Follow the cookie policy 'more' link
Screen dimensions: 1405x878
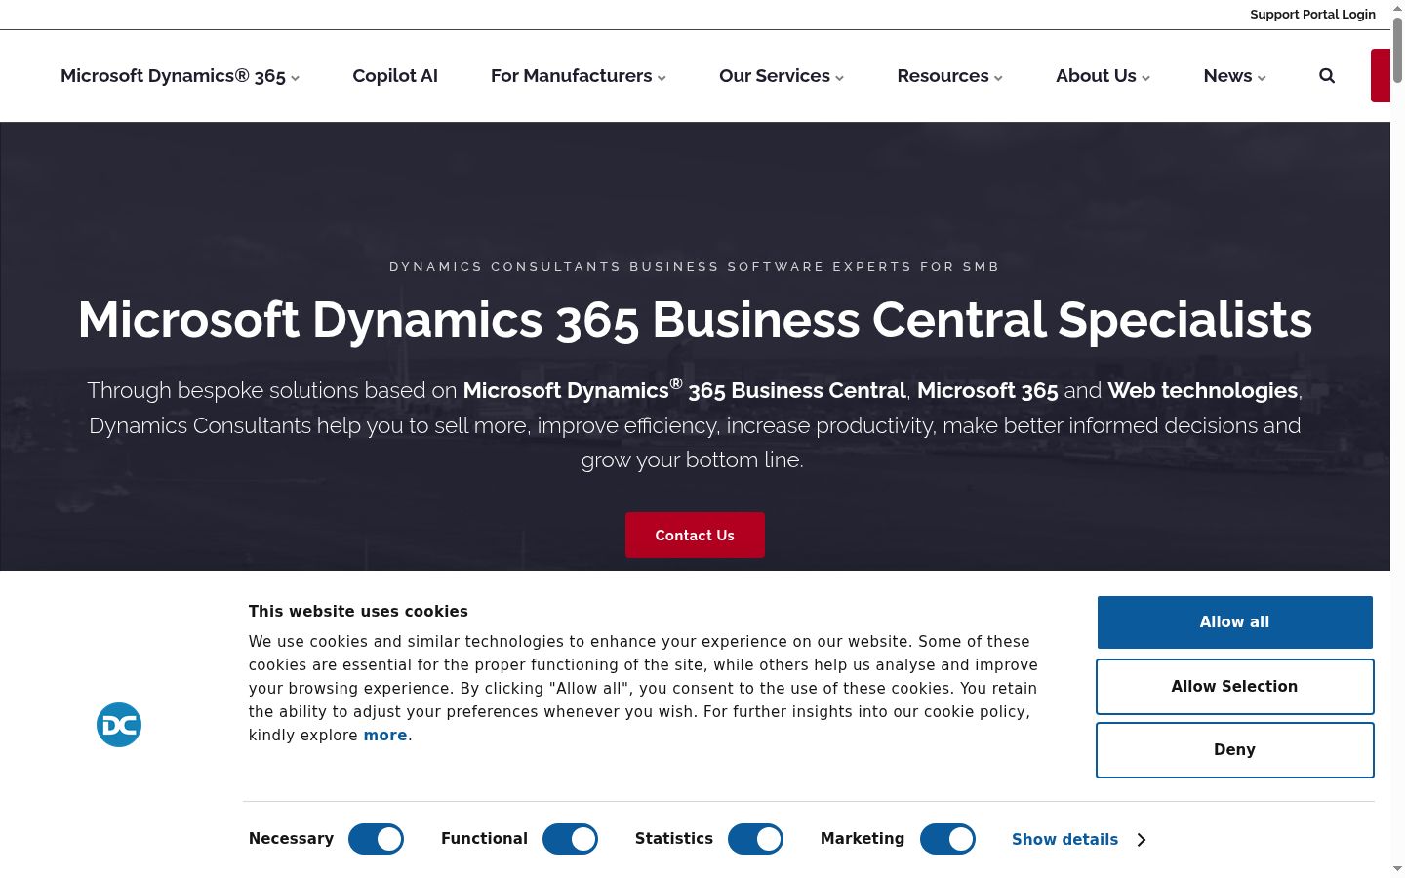(385, 736)
